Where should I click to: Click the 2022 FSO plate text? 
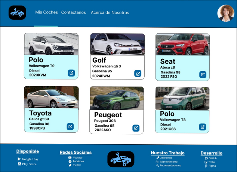tap(169, 76)
